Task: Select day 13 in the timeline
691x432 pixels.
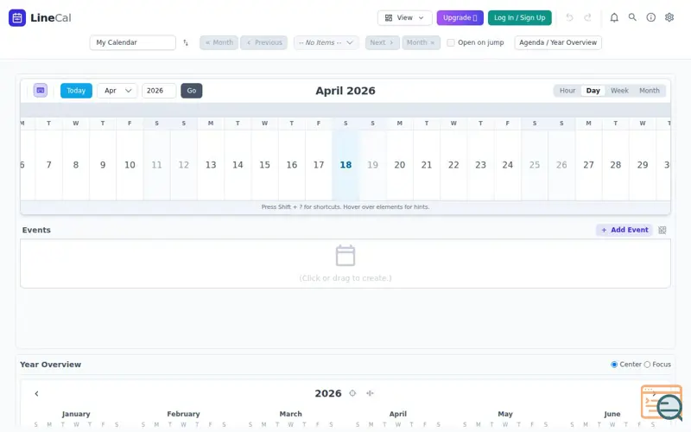Action: 211,165
